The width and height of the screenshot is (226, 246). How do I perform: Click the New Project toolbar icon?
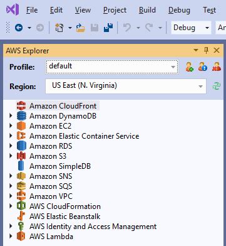coord(59,28)
